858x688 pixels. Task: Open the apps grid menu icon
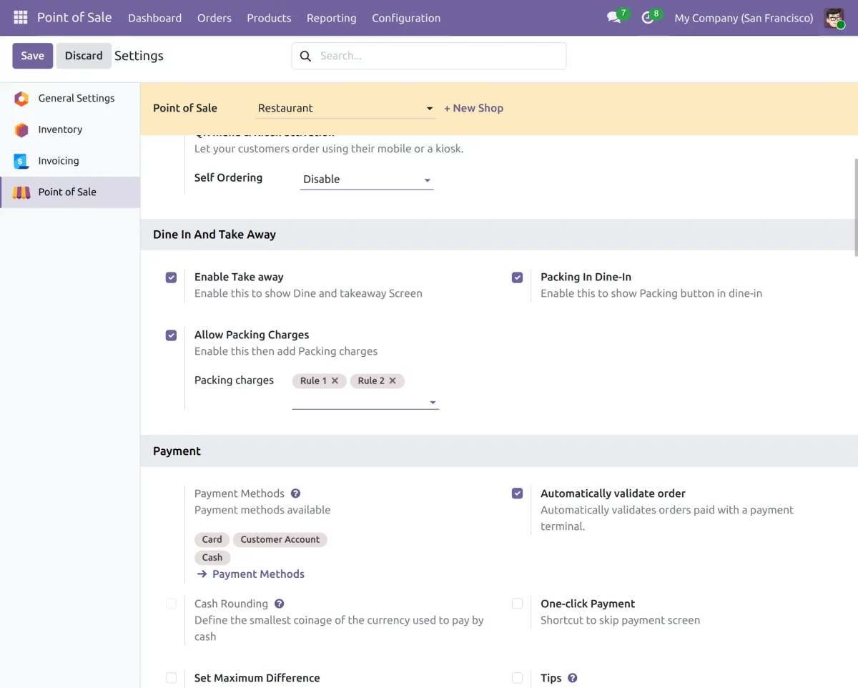tap(20, 18)
